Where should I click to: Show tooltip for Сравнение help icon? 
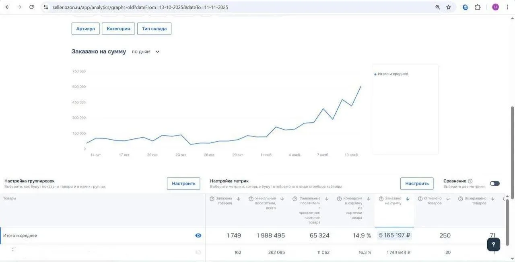470,181
